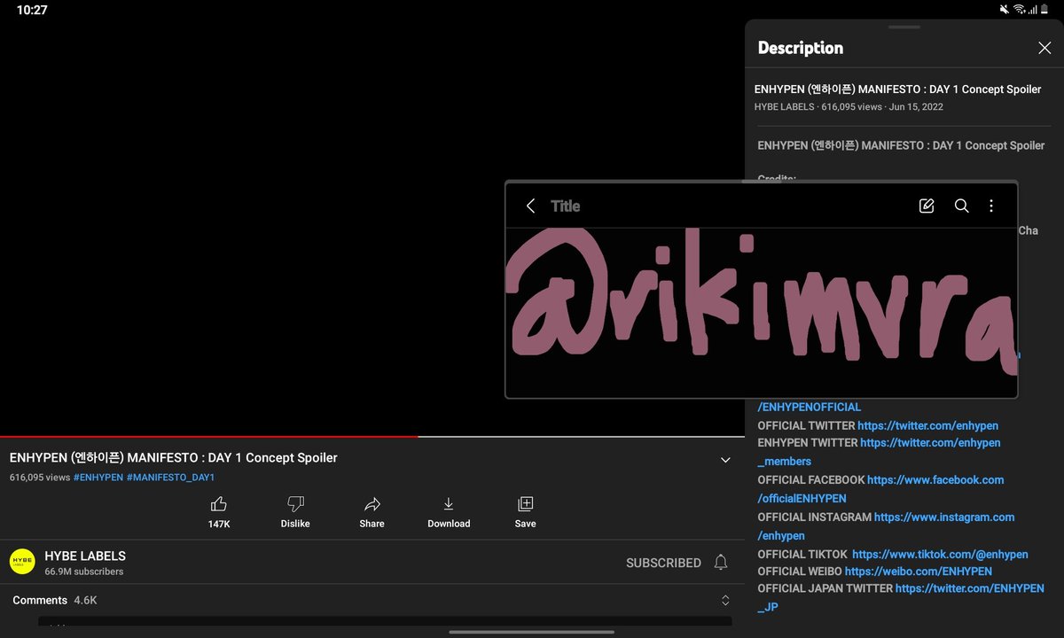Tap the Save to playlist icon
Viewport: 1064px width, 638px height.
tap(525, 504)
